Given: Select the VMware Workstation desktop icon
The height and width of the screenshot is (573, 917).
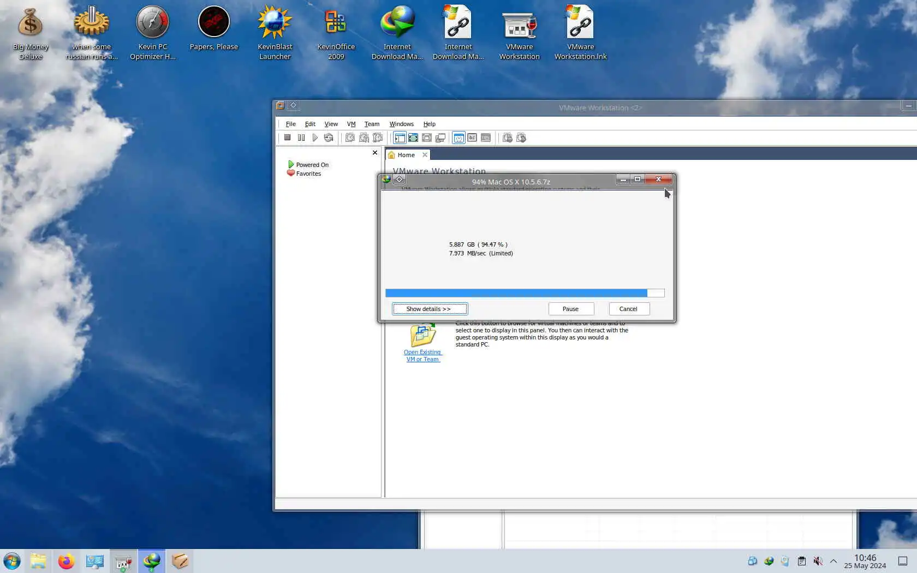Looking at the screenshot, I should coord(520,33).
